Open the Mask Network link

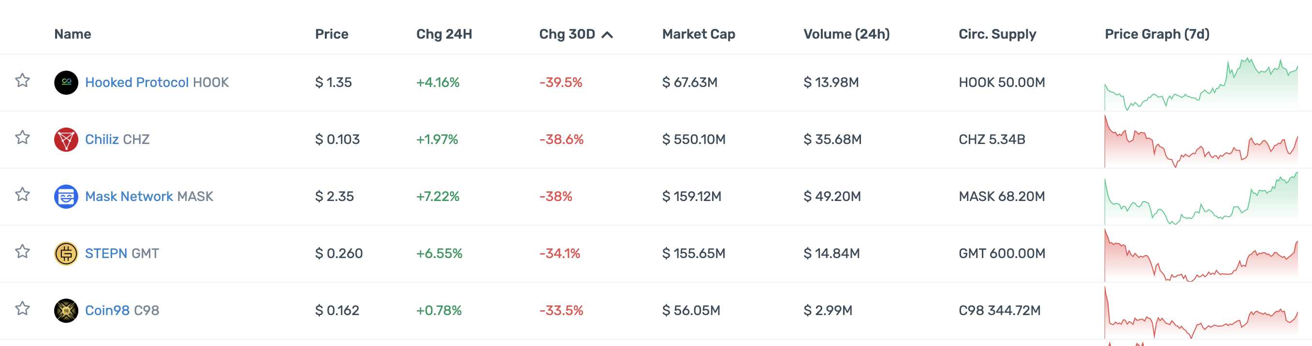[129, 196]
